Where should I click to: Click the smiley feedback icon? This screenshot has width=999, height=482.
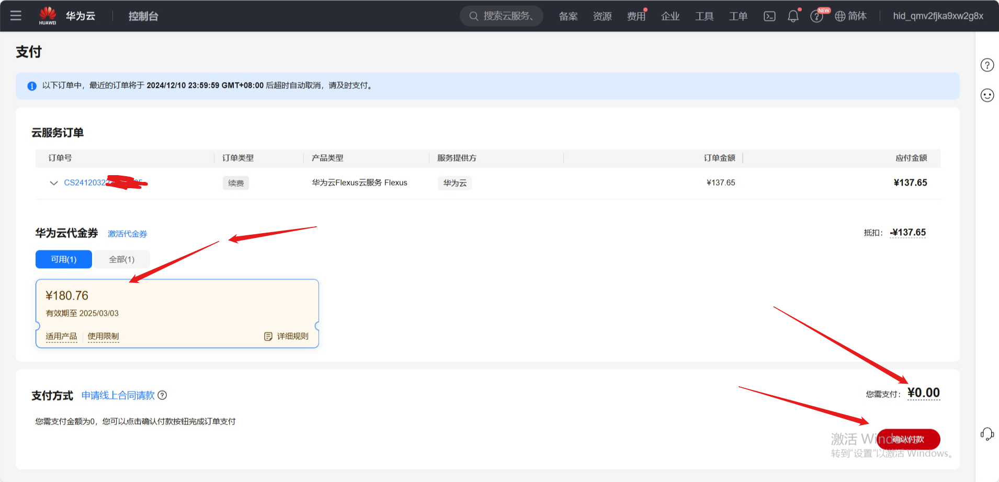tap(986, 95)
